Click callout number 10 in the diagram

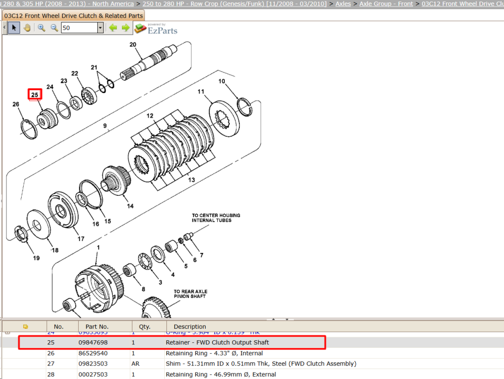(222, 81)
